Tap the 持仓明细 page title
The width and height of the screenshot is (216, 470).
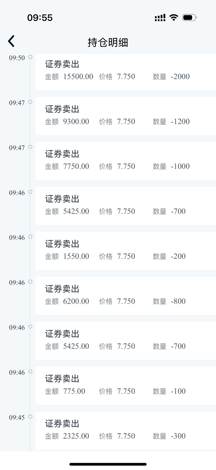pyautogui.click(x=108, y=42)
